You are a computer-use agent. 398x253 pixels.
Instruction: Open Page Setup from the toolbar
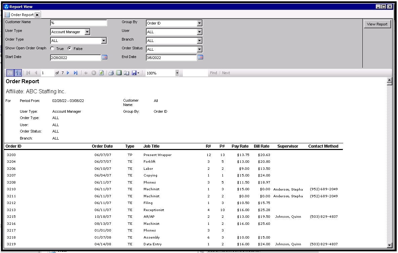coord(126,73)
